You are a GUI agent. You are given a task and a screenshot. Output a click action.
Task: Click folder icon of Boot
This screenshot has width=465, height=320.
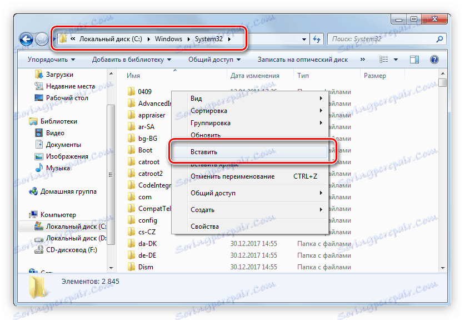[131, 150]
